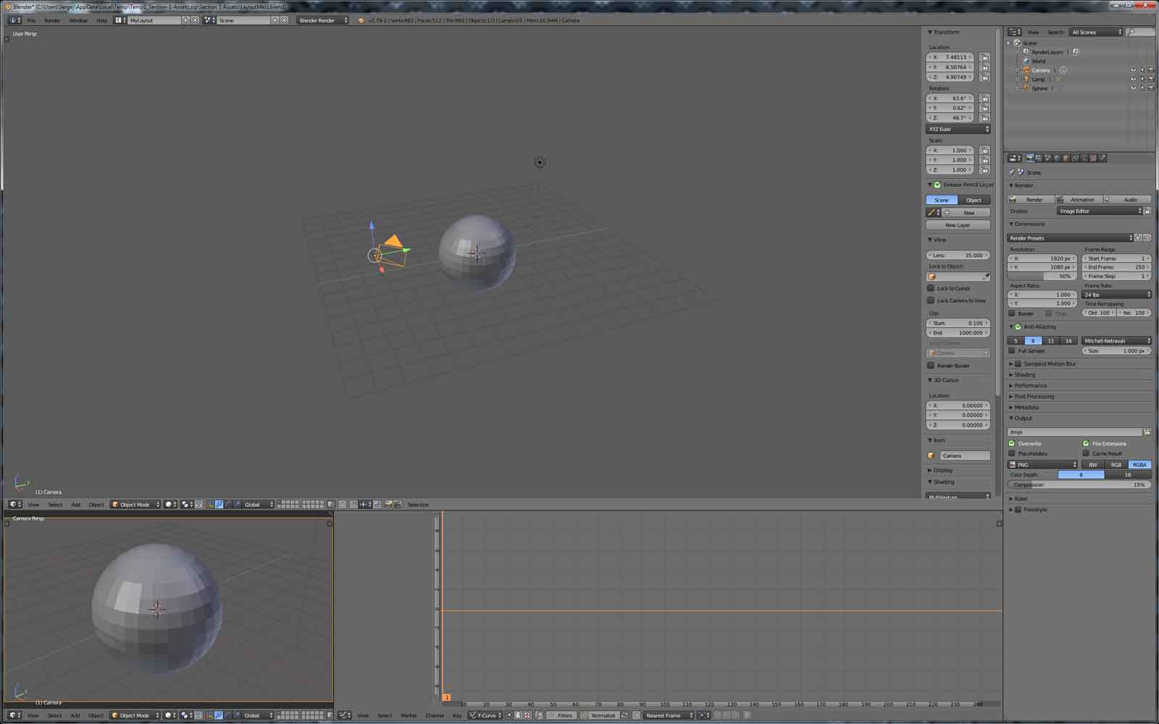This screenshot has width=1159, height=724.
Task: Click the New Layer button
Action: click(x=958, y=225)
